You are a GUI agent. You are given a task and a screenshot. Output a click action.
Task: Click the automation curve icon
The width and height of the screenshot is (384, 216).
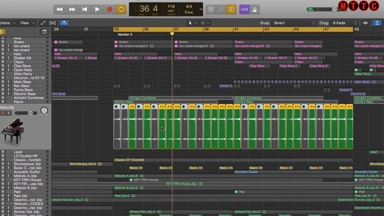pos(43,23)
